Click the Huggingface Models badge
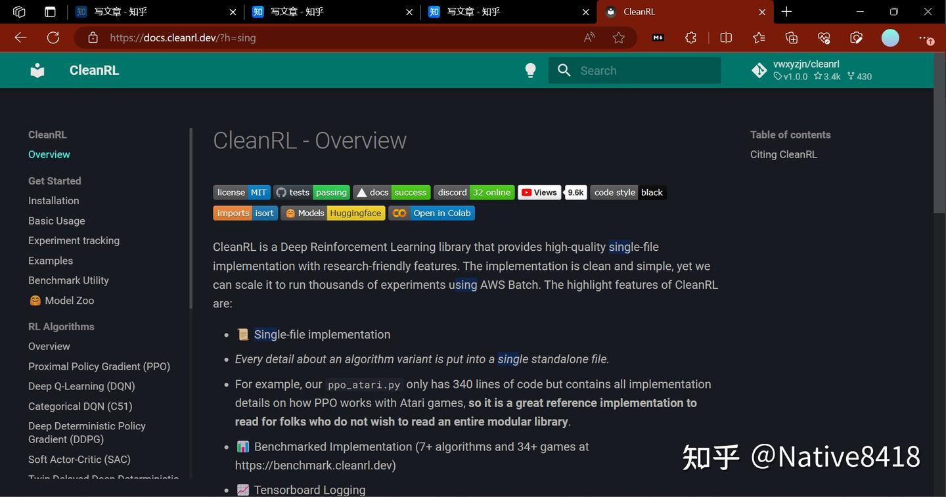This screenshot has height=497, width=946. pos(333,213)
